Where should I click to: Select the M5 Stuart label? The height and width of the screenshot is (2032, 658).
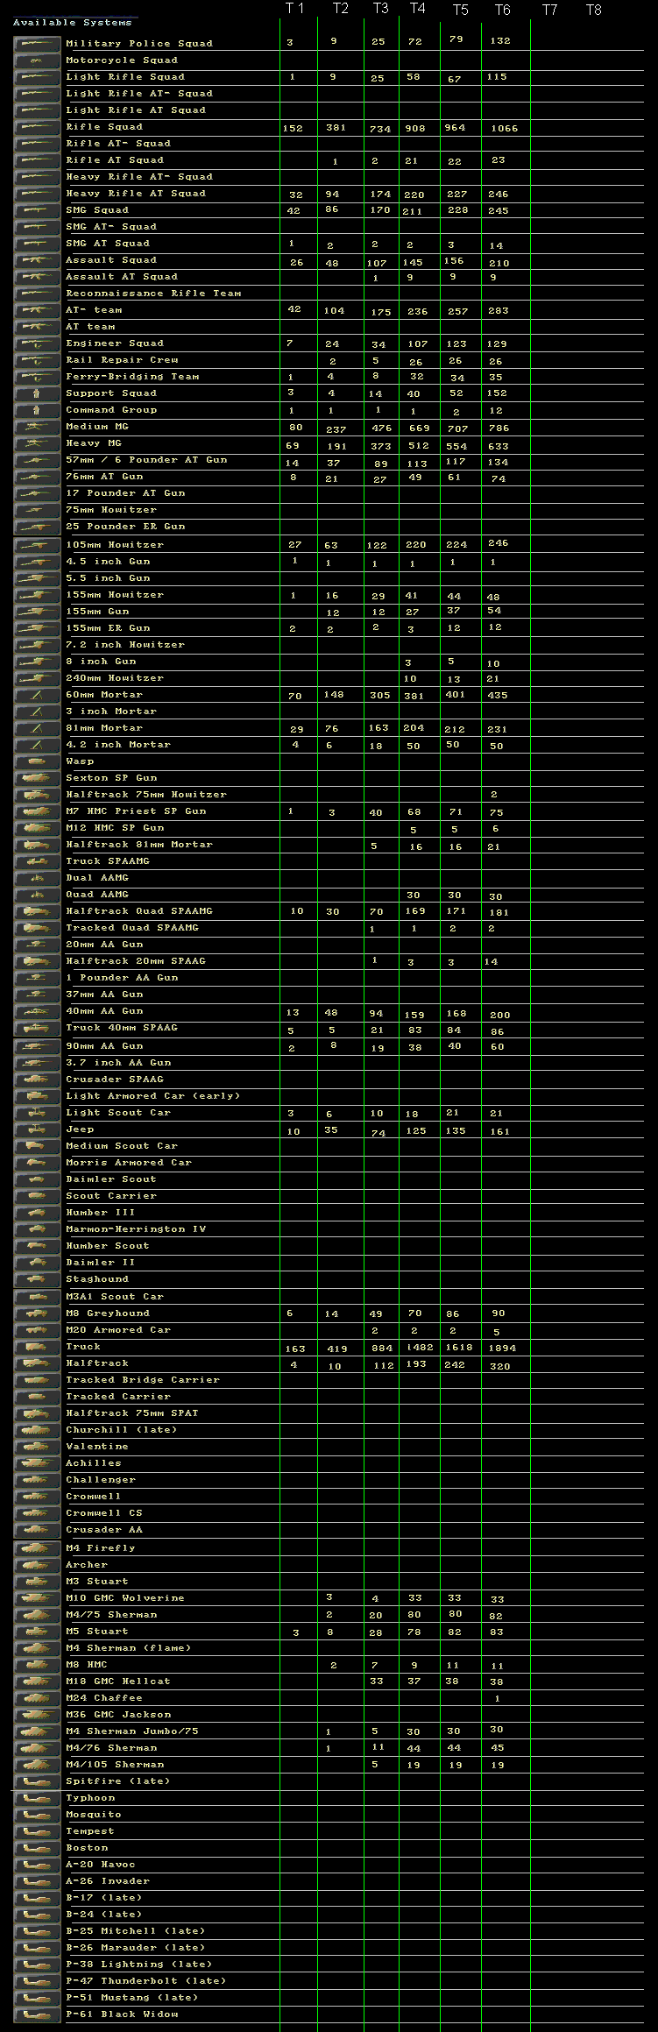tap(97, 1631)
